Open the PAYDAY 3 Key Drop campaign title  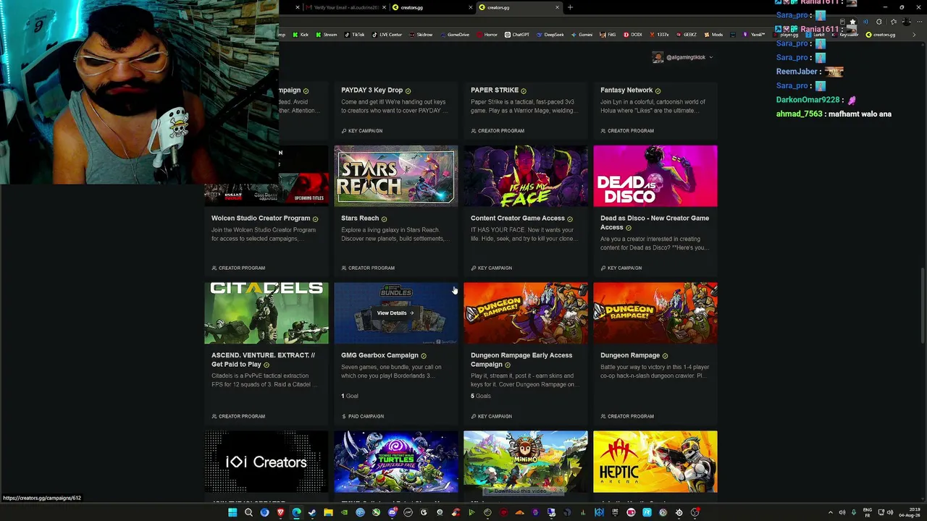(x=372, y=90)
